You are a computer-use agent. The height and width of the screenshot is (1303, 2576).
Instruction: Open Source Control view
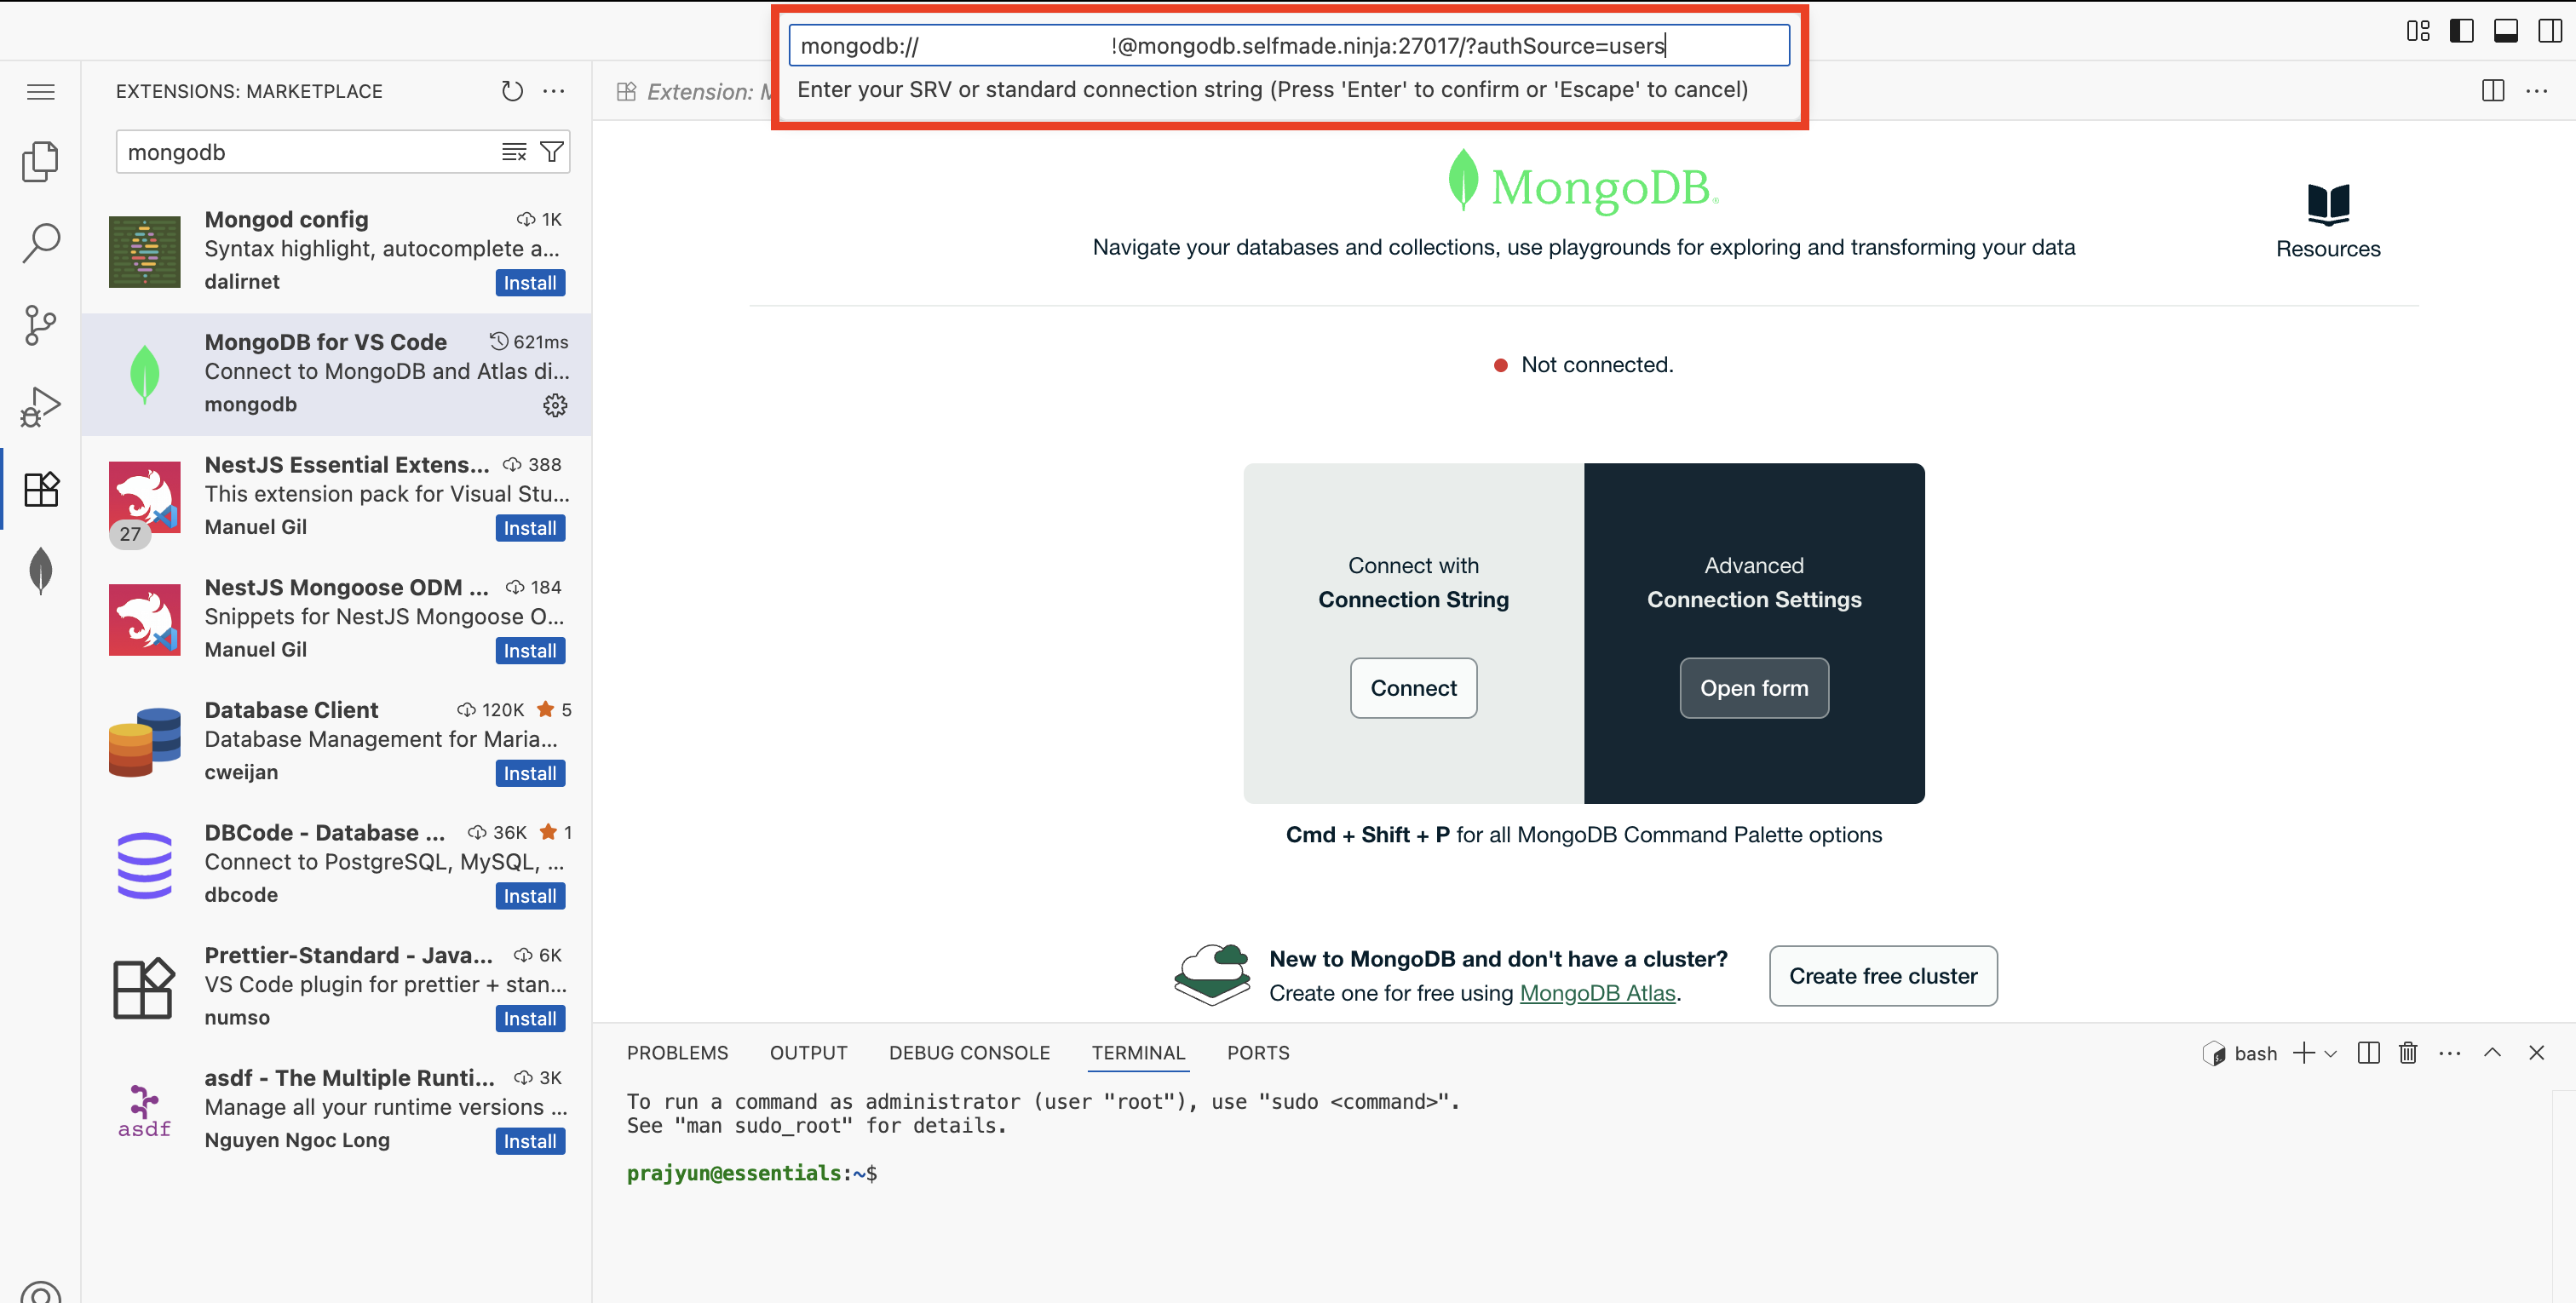pos(41,325)
